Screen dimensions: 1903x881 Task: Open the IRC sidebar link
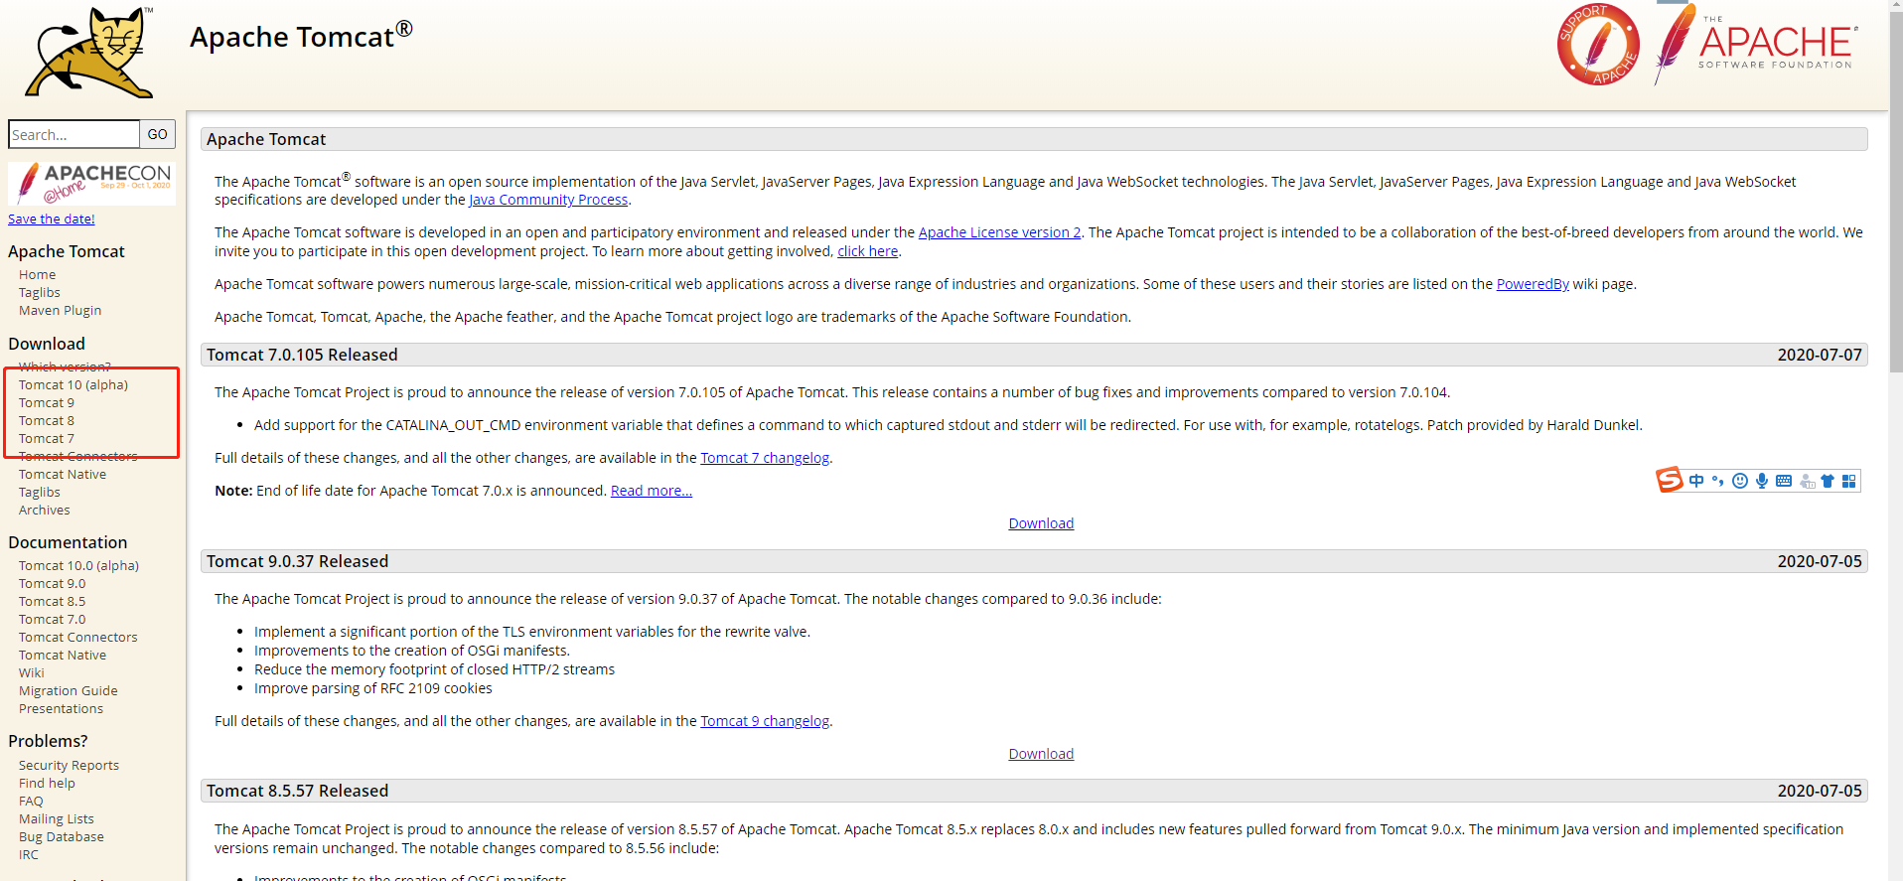coord(29,854)
